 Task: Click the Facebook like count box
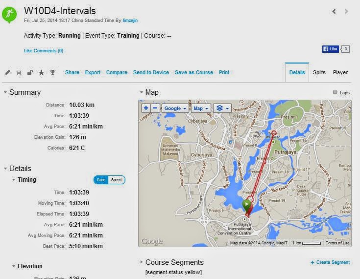[x=345, y=49]
